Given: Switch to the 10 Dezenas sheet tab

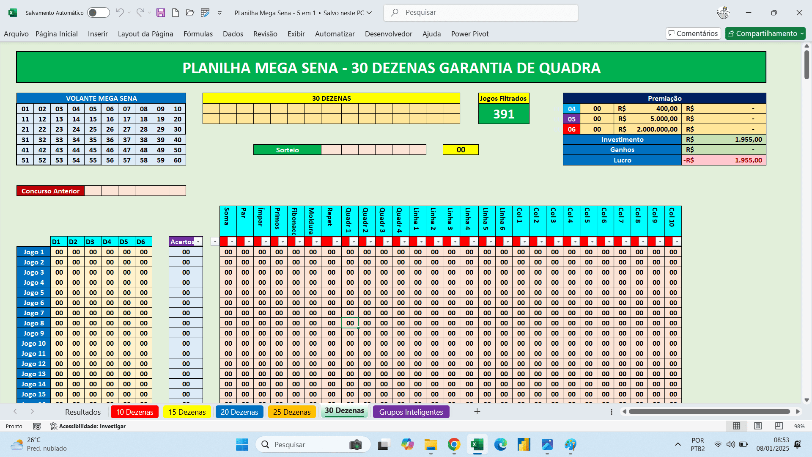Looking at the screenshot, I should tap(134, 412).
